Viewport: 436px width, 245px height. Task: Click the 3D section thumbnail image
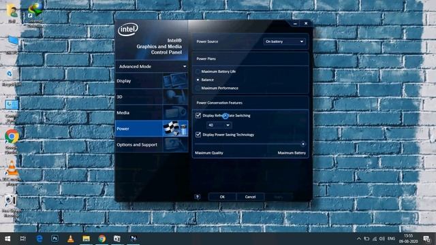point(175,97)
